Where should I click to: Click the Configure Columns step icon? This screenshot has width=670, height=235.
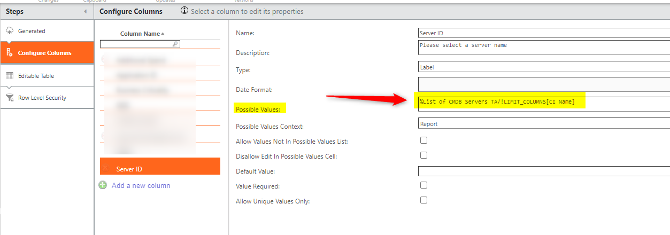tap(10, 52)
